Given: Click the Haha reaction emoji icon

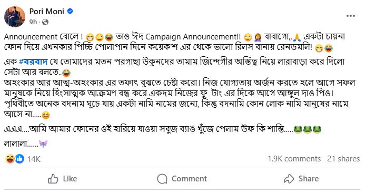Looking at the screenshot, I should pyautogui.click(x=10, y=159).
